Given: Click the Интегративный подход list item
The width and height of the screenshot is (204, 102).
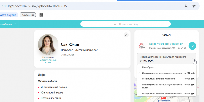Looking at the screenshot, I should tap(54, 87).
